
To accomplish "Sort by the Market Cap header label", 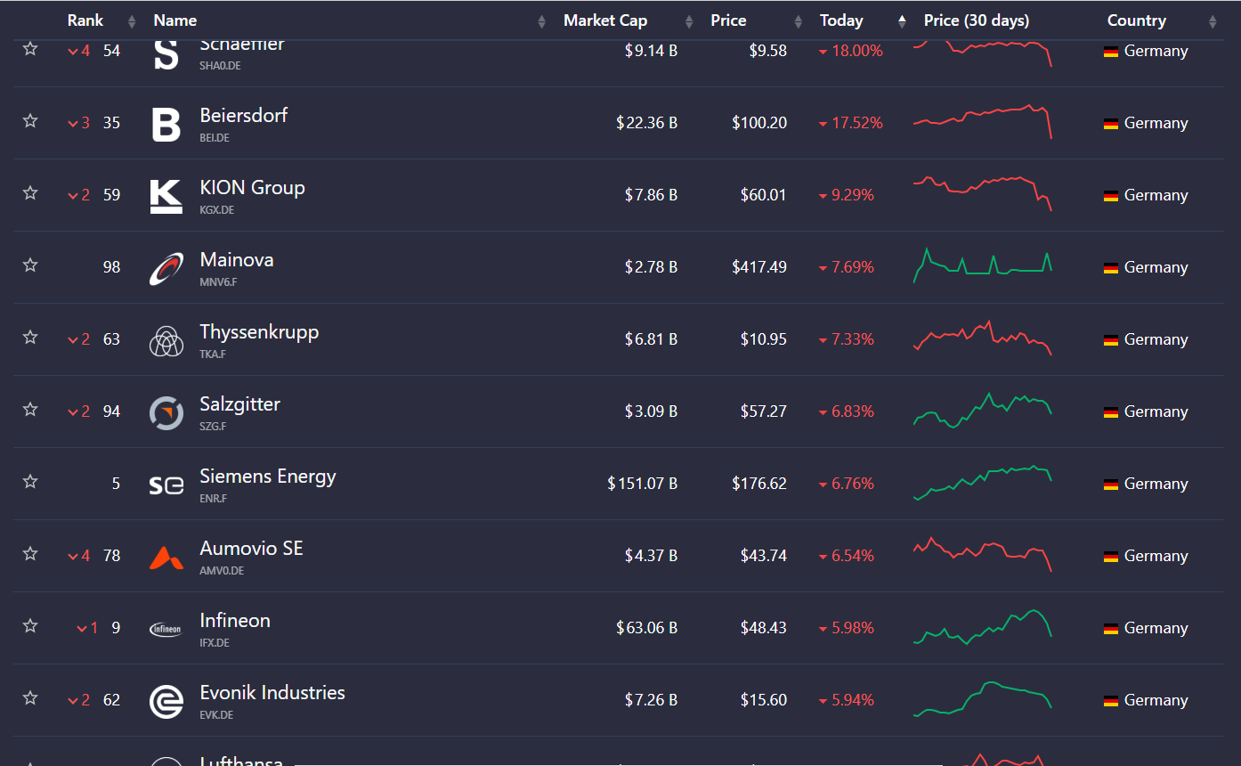I will point(605,20).
